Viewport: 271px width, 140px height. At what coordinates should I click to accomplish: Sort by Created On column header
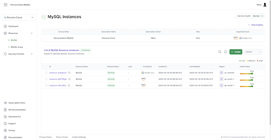[x=163, y=66]
